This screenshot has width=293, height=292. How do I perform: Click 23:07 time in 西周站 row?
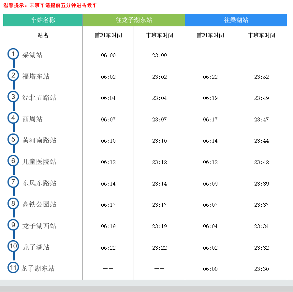[159, 119]
